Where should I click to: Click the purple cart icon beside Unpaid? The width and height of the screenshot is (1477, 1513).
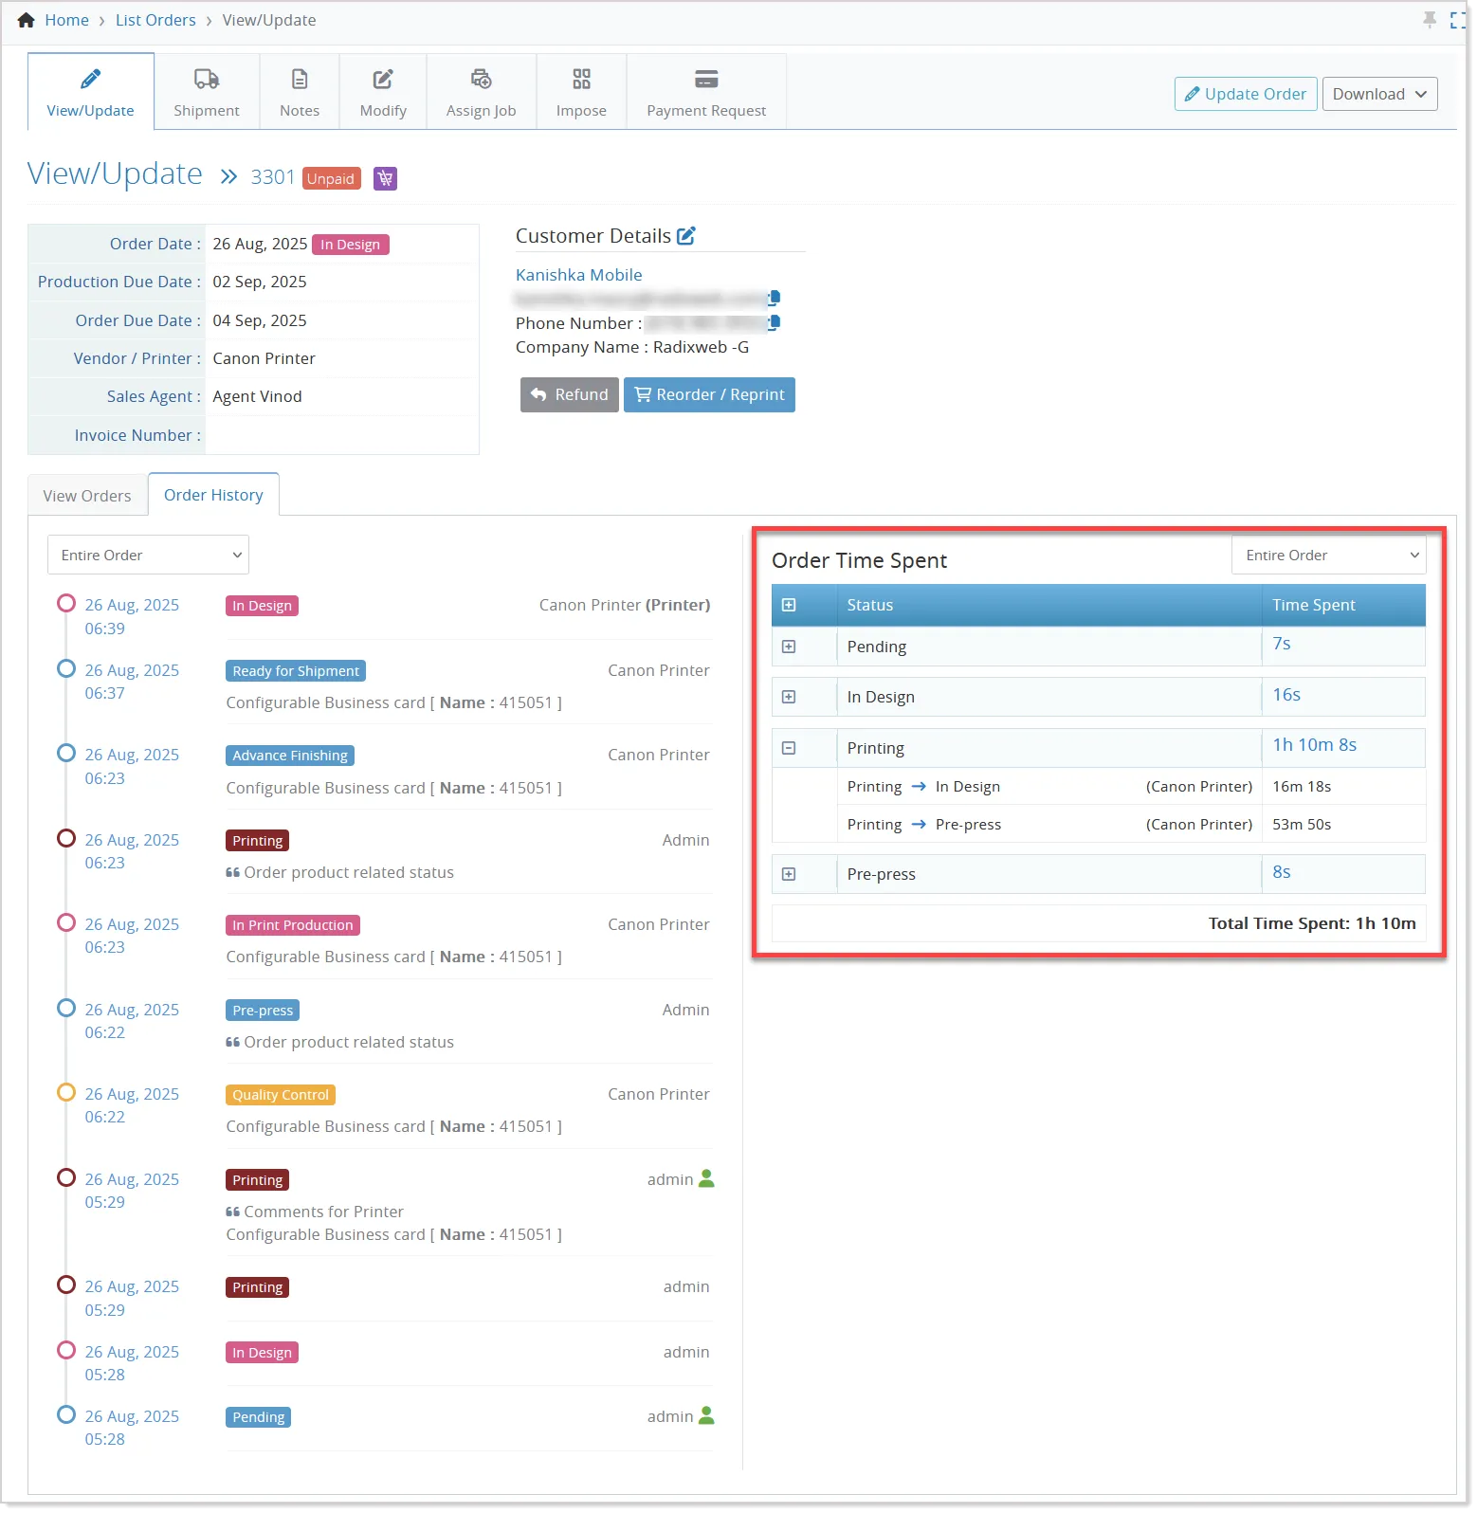[385, 178]
